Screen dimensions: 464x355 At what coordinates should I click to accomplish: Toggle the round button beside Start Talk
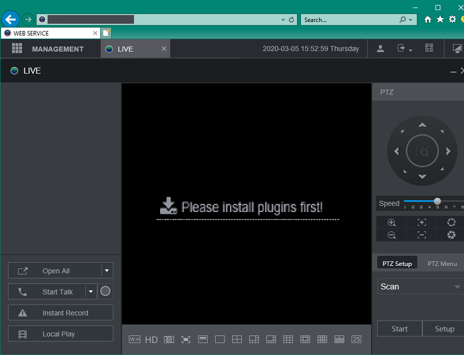(x=105, y=291)
